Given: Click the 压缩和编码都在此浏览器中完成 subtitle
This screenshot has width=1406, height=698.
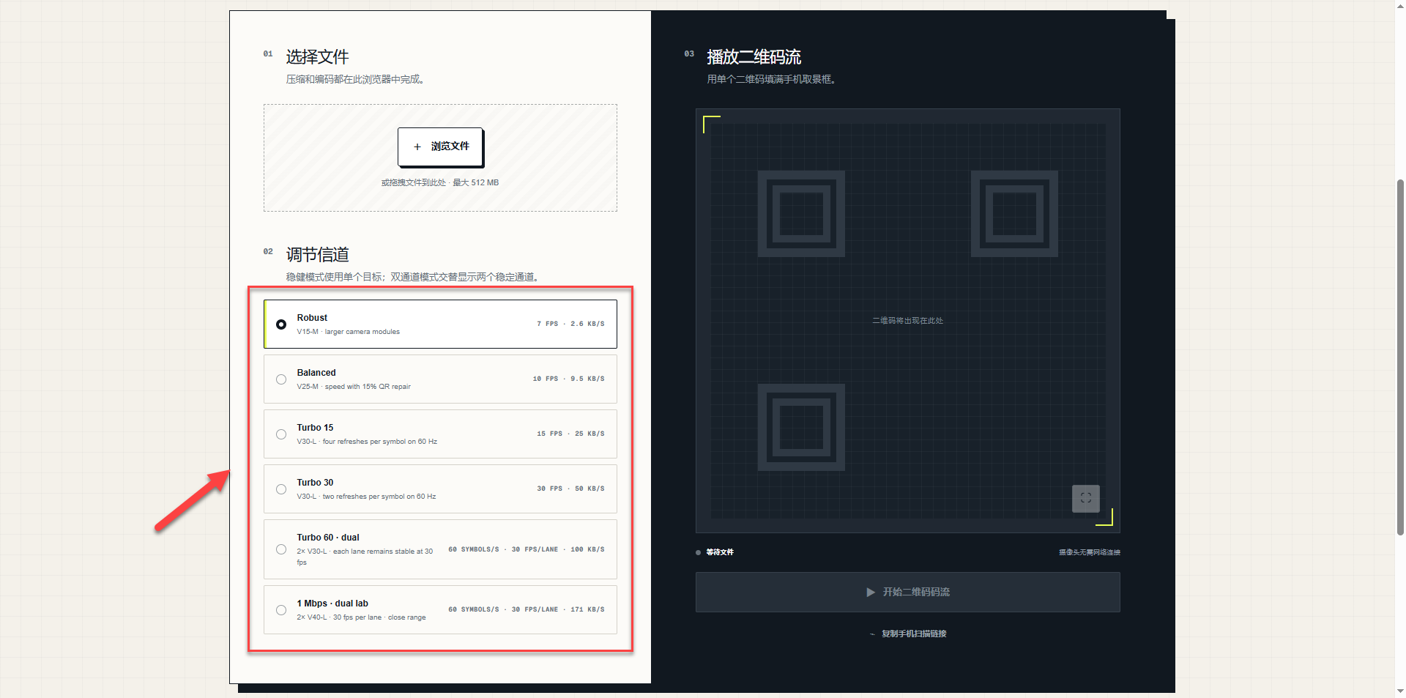Looking at the screenshot, I should [355, 79].
